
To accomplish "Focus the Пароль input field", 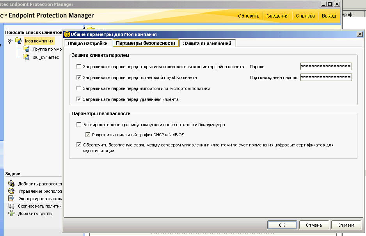I will [326, 66].
